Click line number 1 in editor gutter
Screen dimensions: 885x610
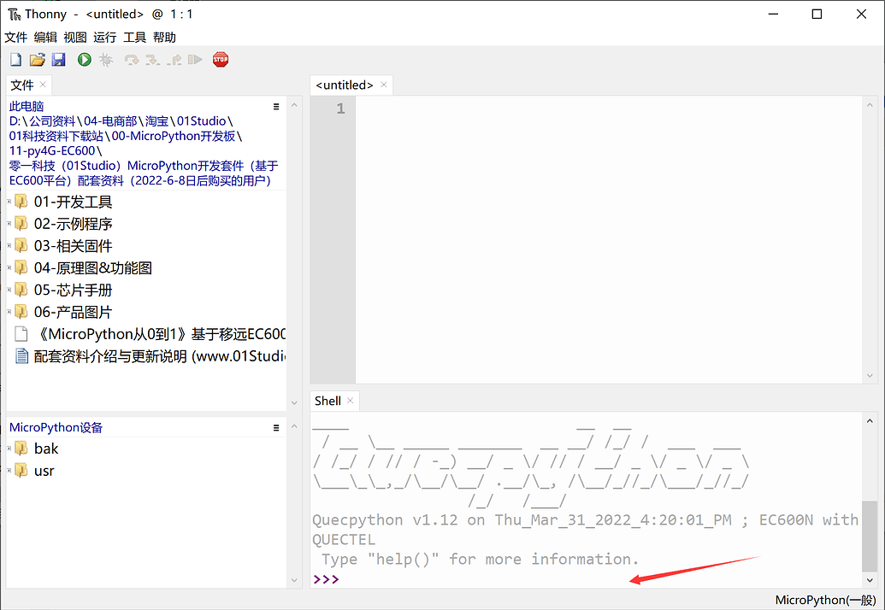[340, 109]
